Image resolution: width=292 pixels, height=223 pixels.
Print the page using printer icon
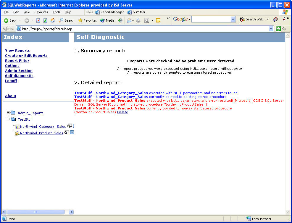(138, 20)
